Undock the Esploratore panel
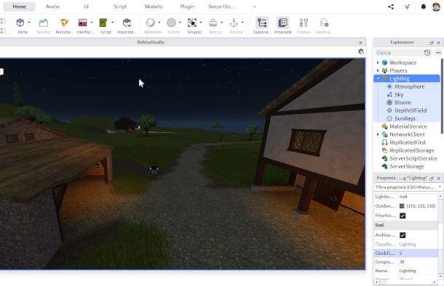444x286 pixels. [431, 43]
